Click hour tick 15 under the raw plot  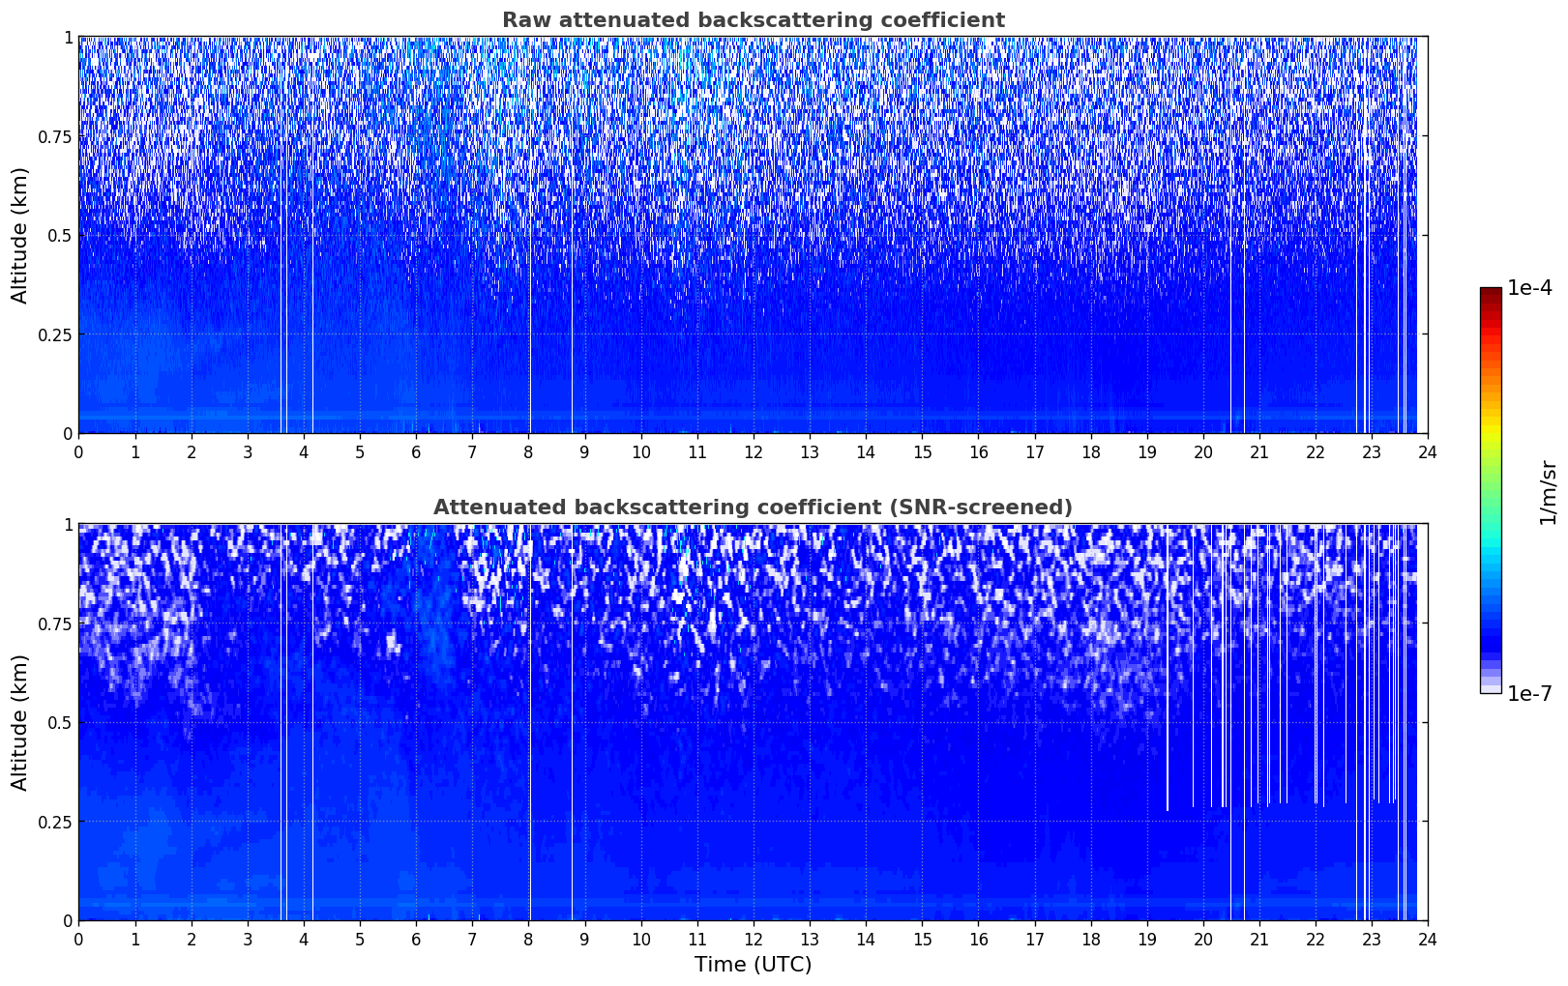pos(922,451)
